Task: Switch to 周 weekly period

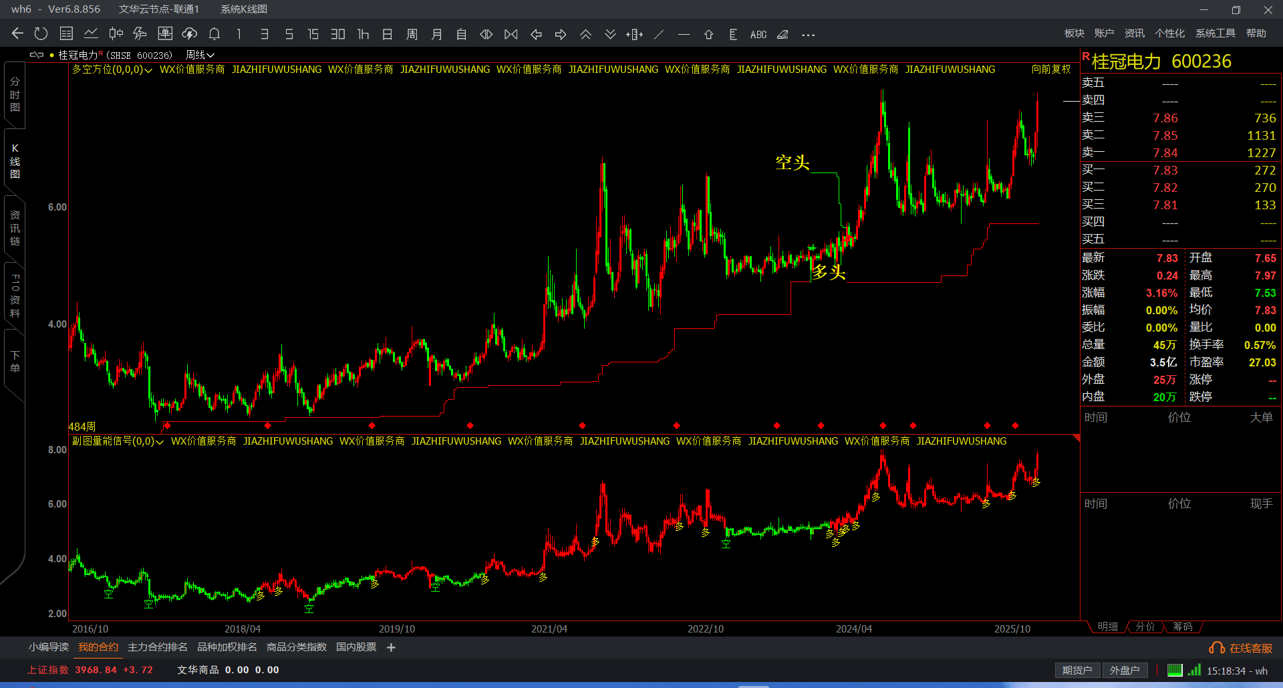Action: tap(412, 35)
